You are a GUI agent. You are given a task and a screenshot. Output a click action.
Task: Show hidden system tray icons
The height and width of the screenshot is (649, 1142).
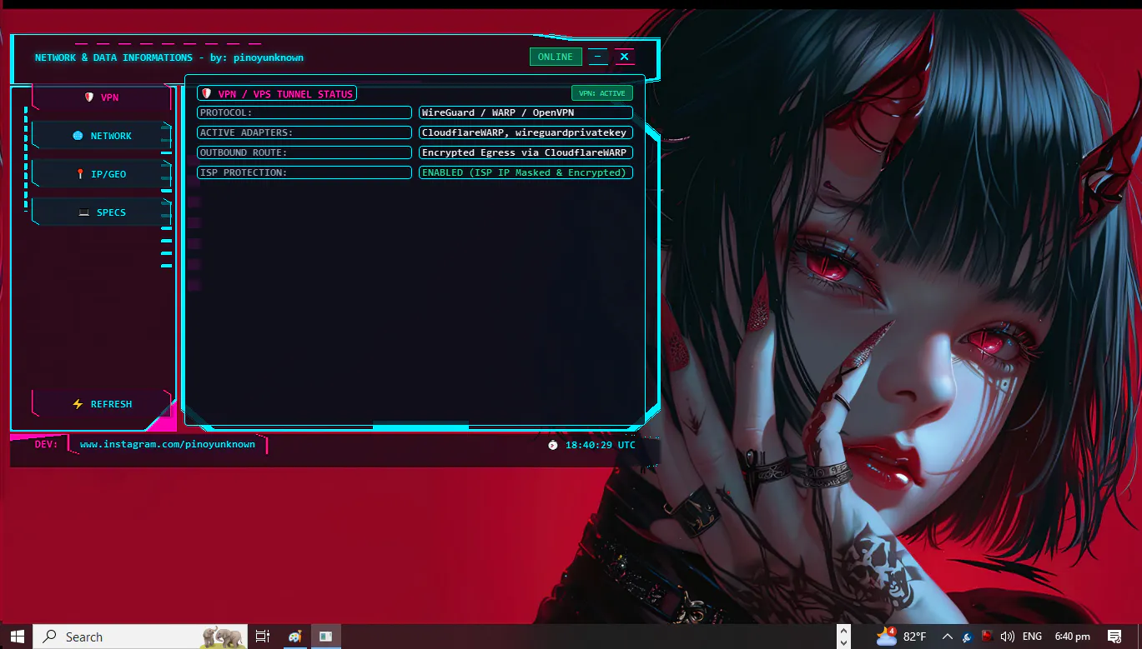[947, 637]
